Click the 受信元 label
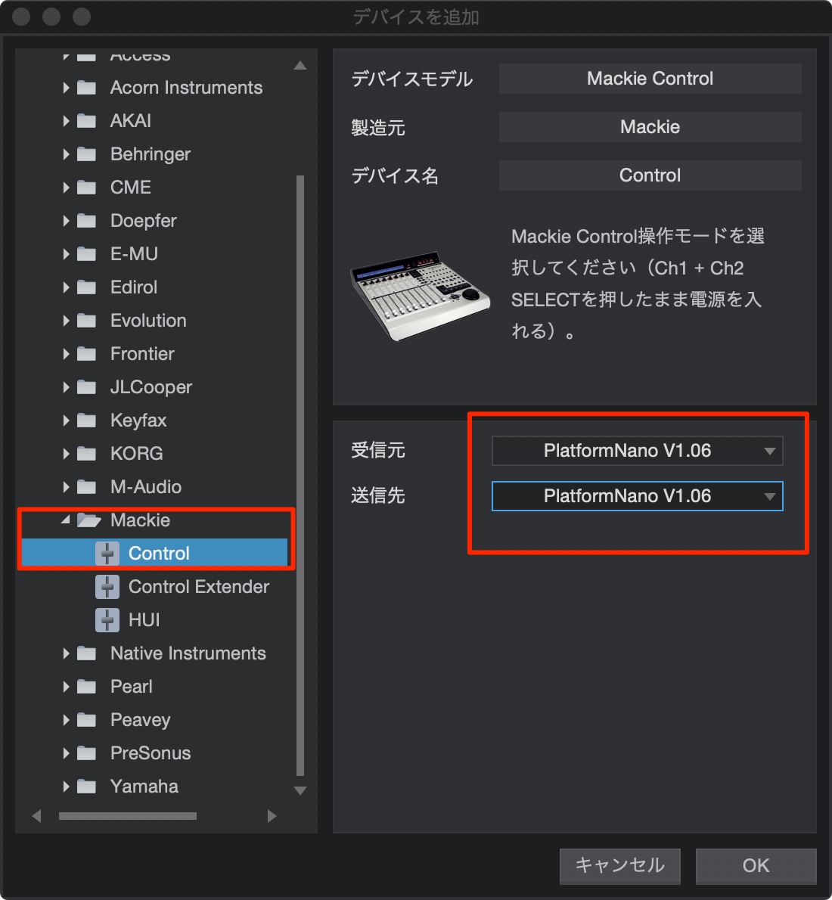 point(378,451)
